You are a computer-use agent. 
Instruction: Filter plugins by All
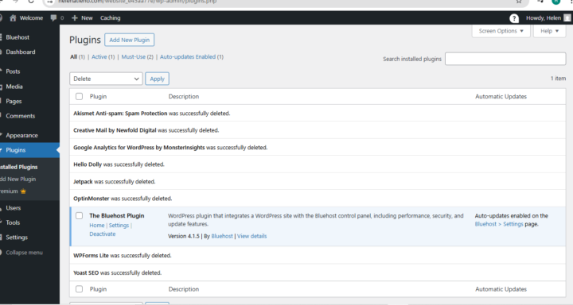(73, 57)
